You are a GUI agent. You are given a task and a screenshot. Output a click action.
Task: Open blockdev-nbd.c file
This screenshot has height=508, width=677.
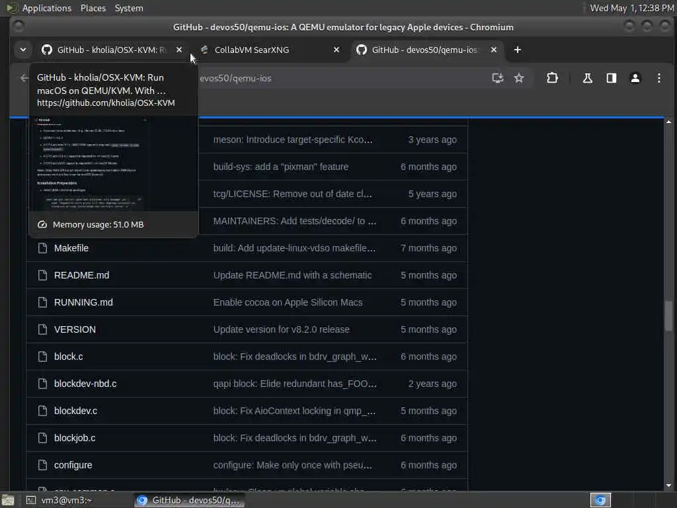pos(85,384)
